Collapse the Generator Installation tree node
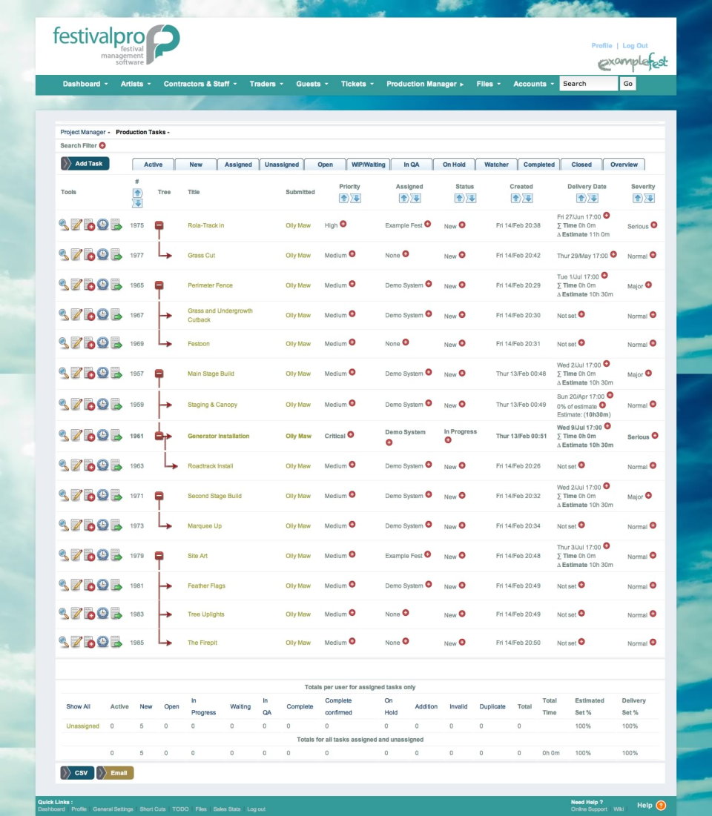The width and height of the screenshot is (712, 816). pos(159,436)
